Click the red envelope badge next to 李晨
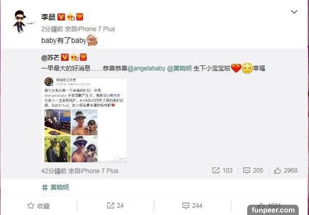 point(80,17)
